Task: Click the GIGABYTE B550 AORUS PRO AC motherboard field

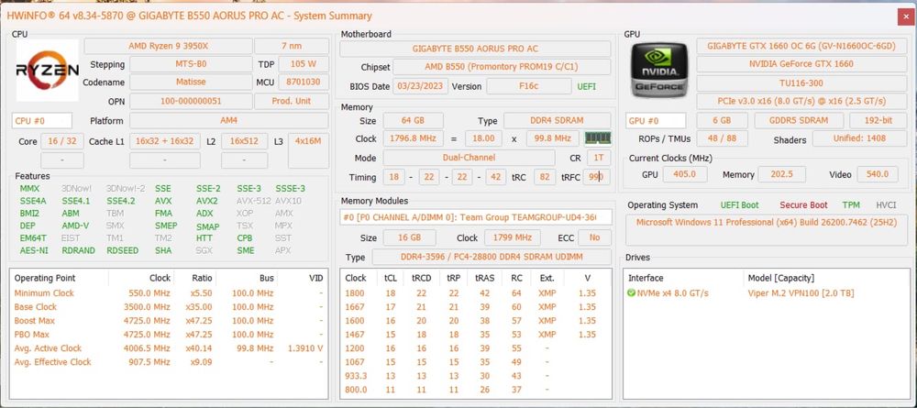Action: click(475, 50)
